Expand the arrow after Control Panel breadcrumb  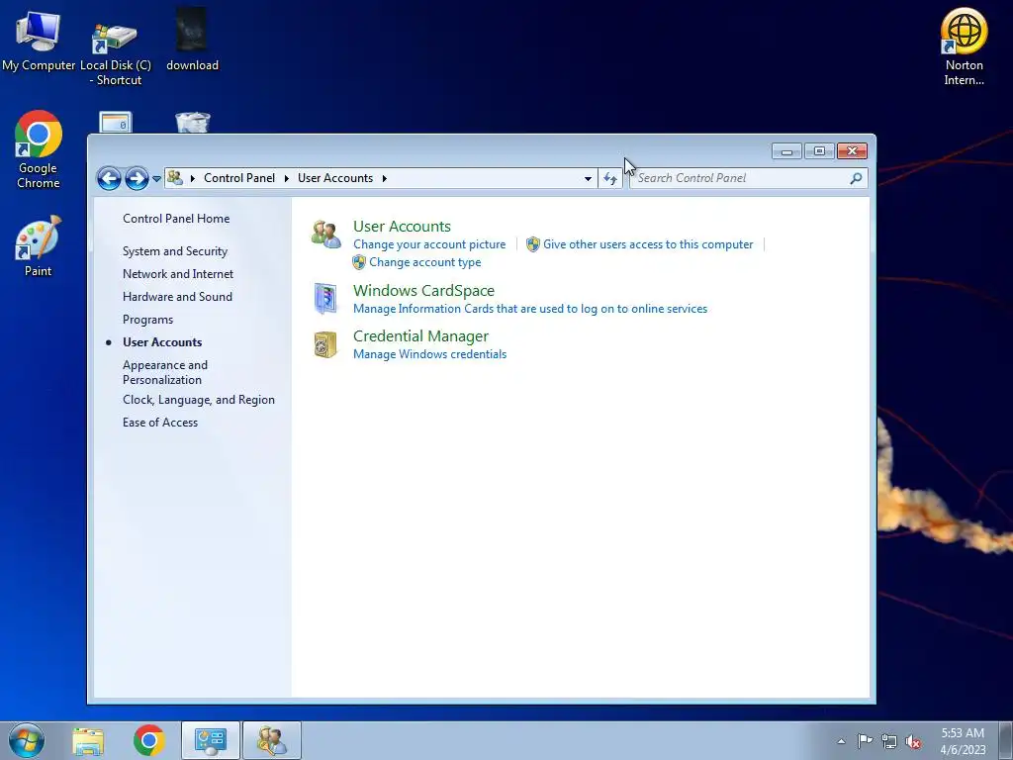pyautogui.click(x=286, y=178)
